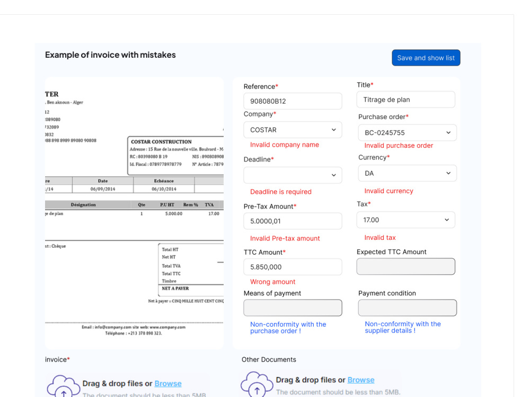The image size is (530, 397).
Task: Click COSTAR CONSTRUCTION text in invoice preview
Action: (161, 142)
